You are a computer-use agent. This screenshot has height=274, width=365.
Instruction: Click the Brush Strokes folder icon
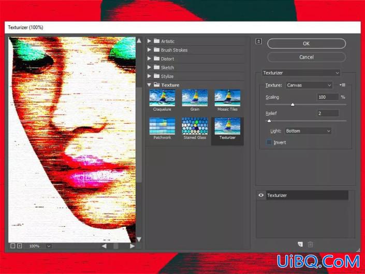point(157,50)
